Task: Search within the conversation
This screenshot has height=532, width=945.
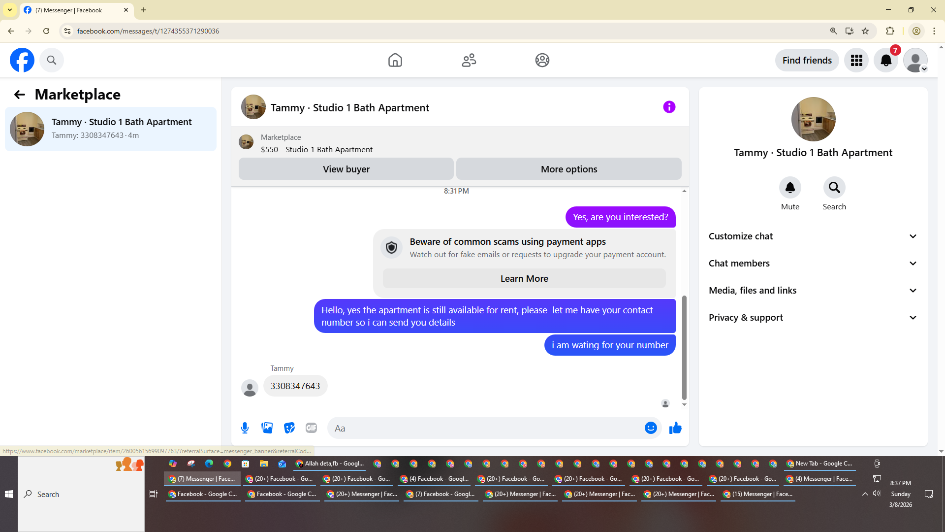Action: pyautogui.click(x=834, y=188)
